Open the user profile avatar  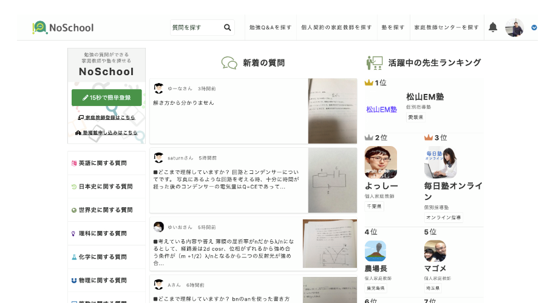click(x=514, y=27)
